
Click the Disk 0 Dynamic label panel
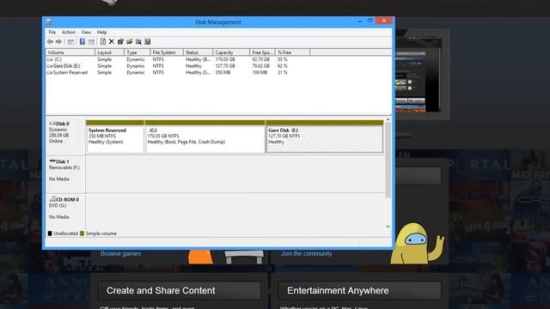point(65,136)
